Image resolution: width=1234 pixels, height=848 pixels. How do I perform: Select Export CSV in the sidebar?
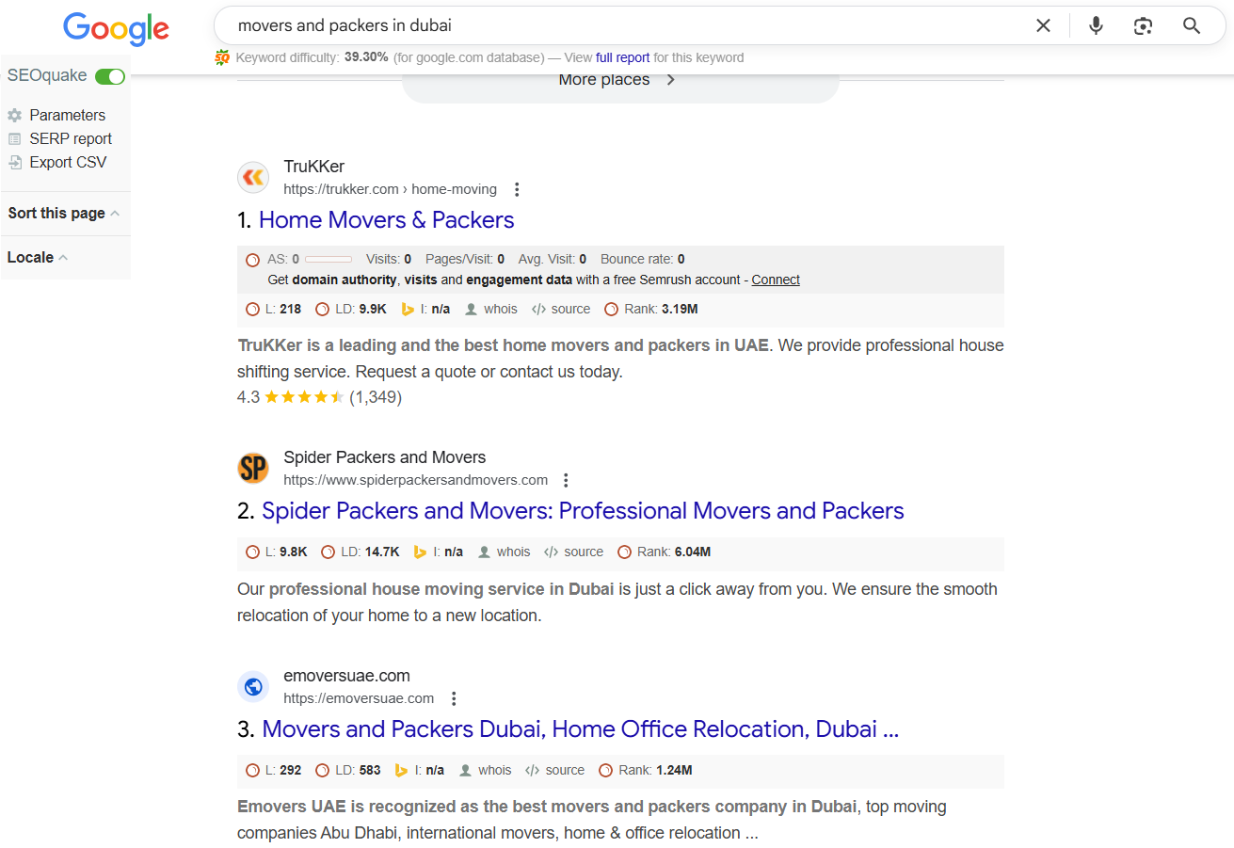tap(68, 162)
